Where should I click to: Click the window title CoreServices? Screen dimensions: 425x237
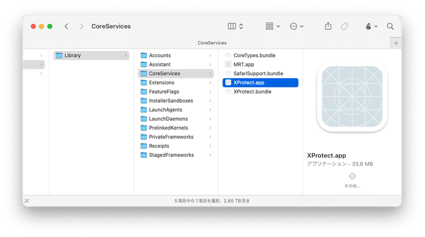click(x=111, y=26)
